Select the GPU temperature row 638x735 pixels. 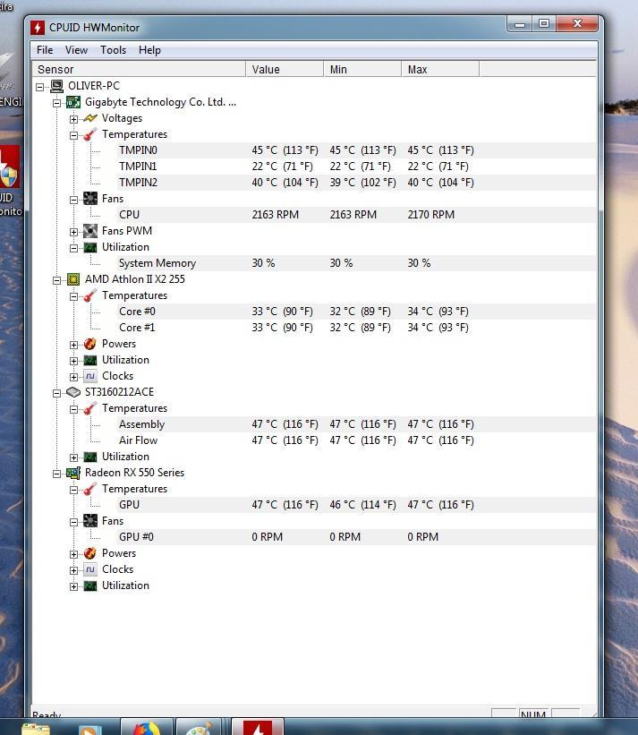(314, 505)
